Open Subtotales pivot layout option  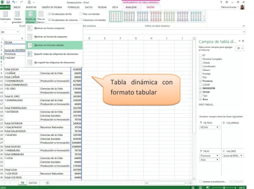(5, 17)
